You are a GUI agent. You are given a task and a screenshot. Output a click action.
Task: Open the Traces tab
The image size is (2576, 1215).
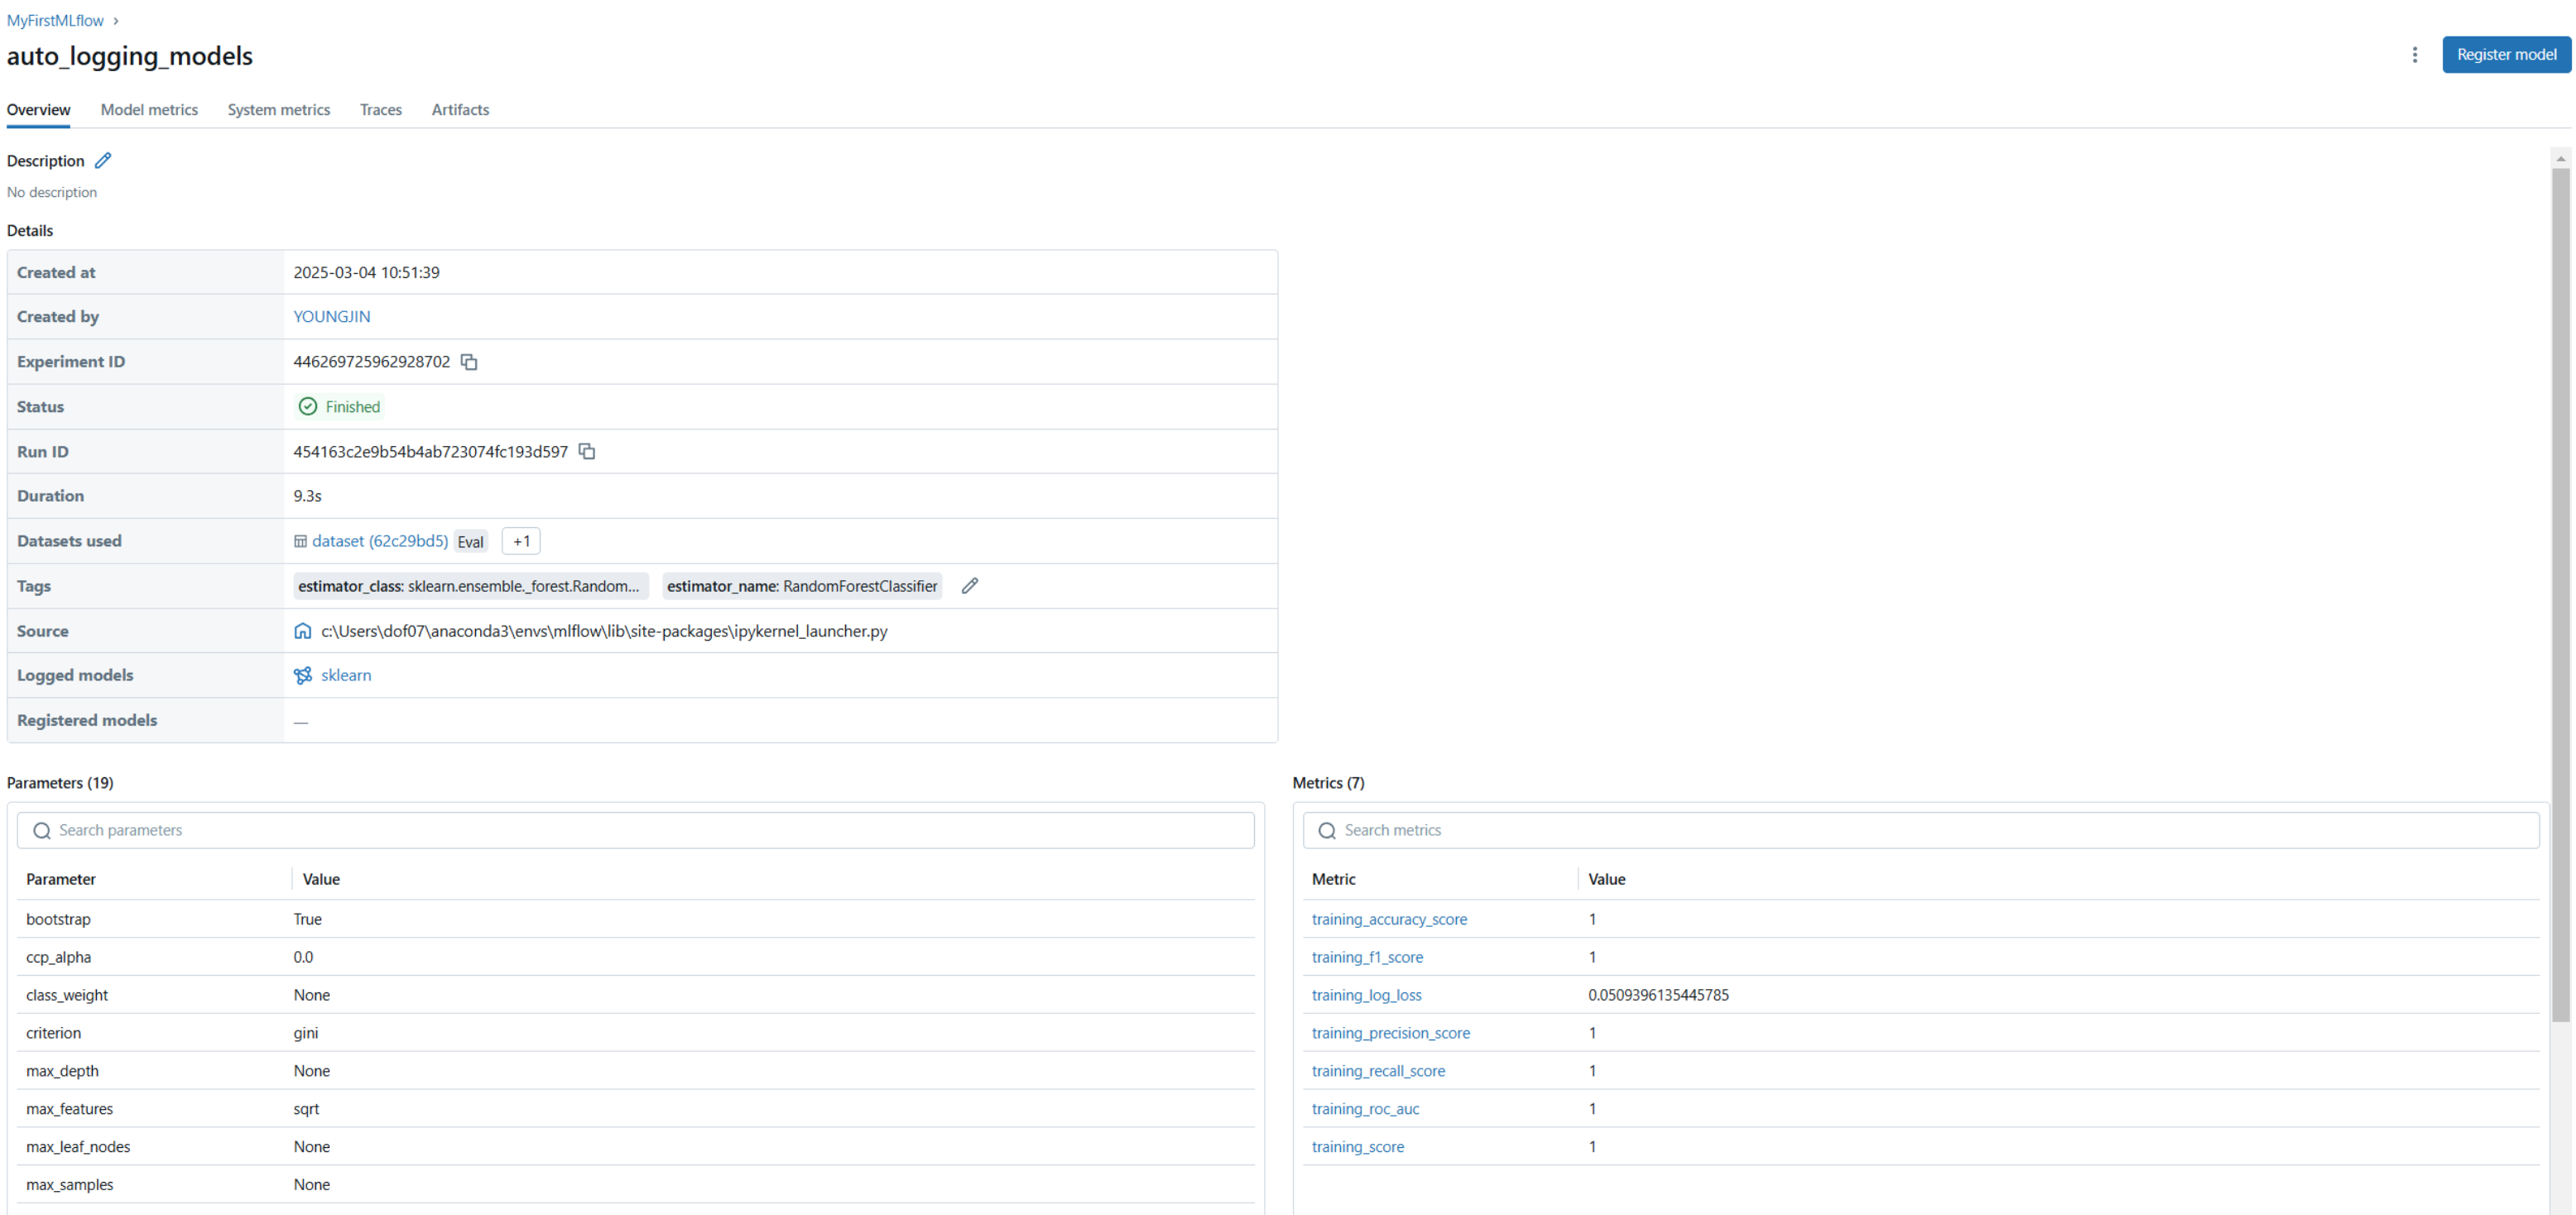pos(381,110)
